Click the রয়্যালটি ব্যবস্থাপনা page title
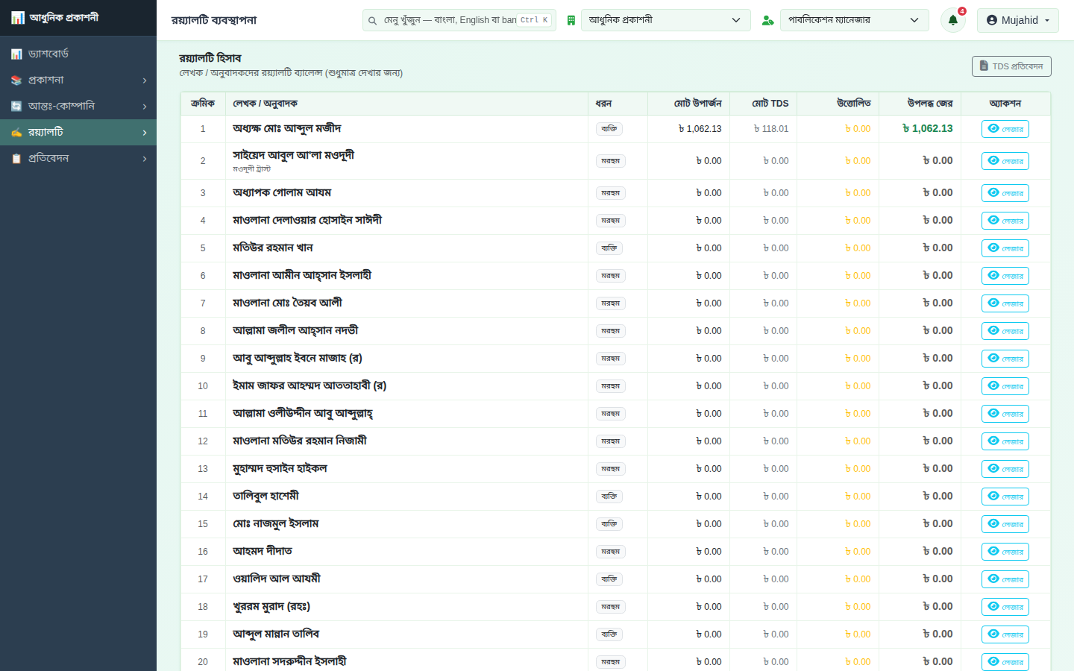1074x671 pixels. [x=214, y=20]
